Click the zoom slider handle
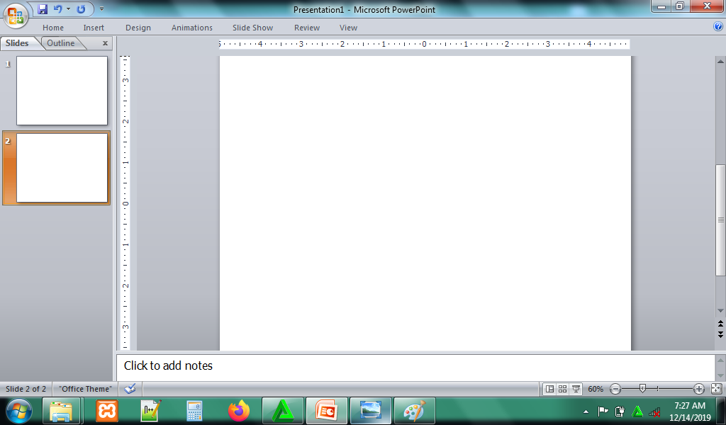726x425 pixels. [642, 389]
